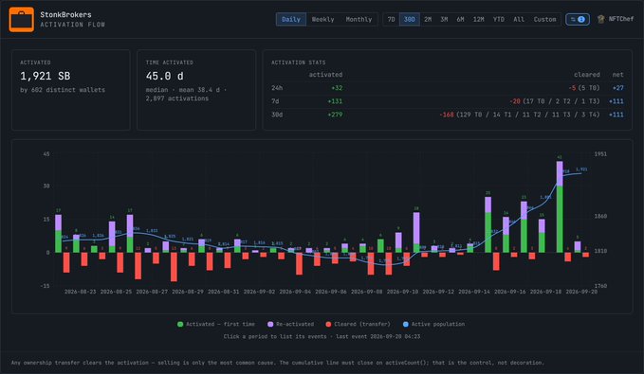Switch to Daily granularity

291,19
